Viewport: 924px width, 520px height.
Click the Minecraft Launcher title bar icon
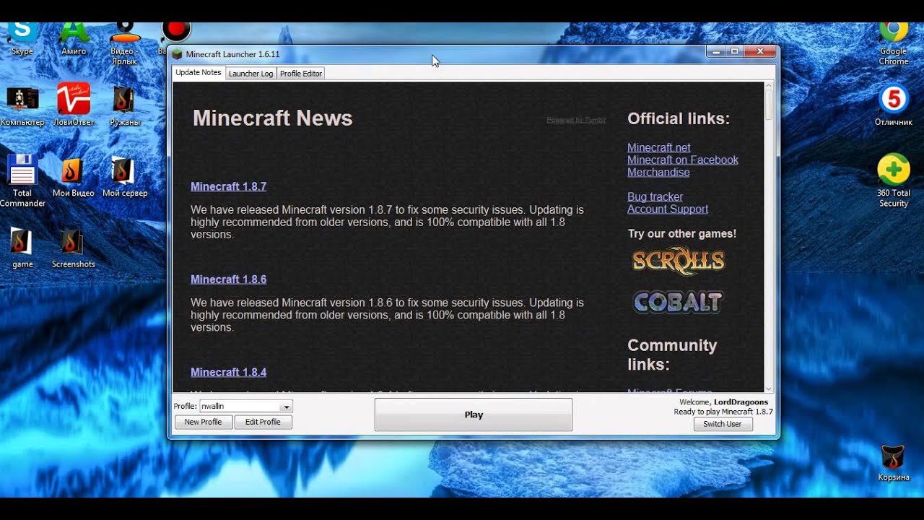177,54
